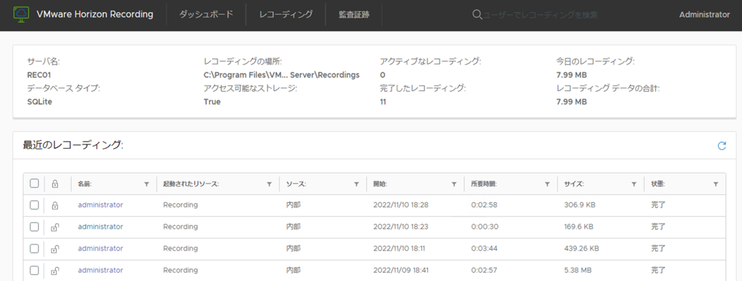Click the 306.9 KB size cell
Screen dimensions: 742x281
click(579, 205)
